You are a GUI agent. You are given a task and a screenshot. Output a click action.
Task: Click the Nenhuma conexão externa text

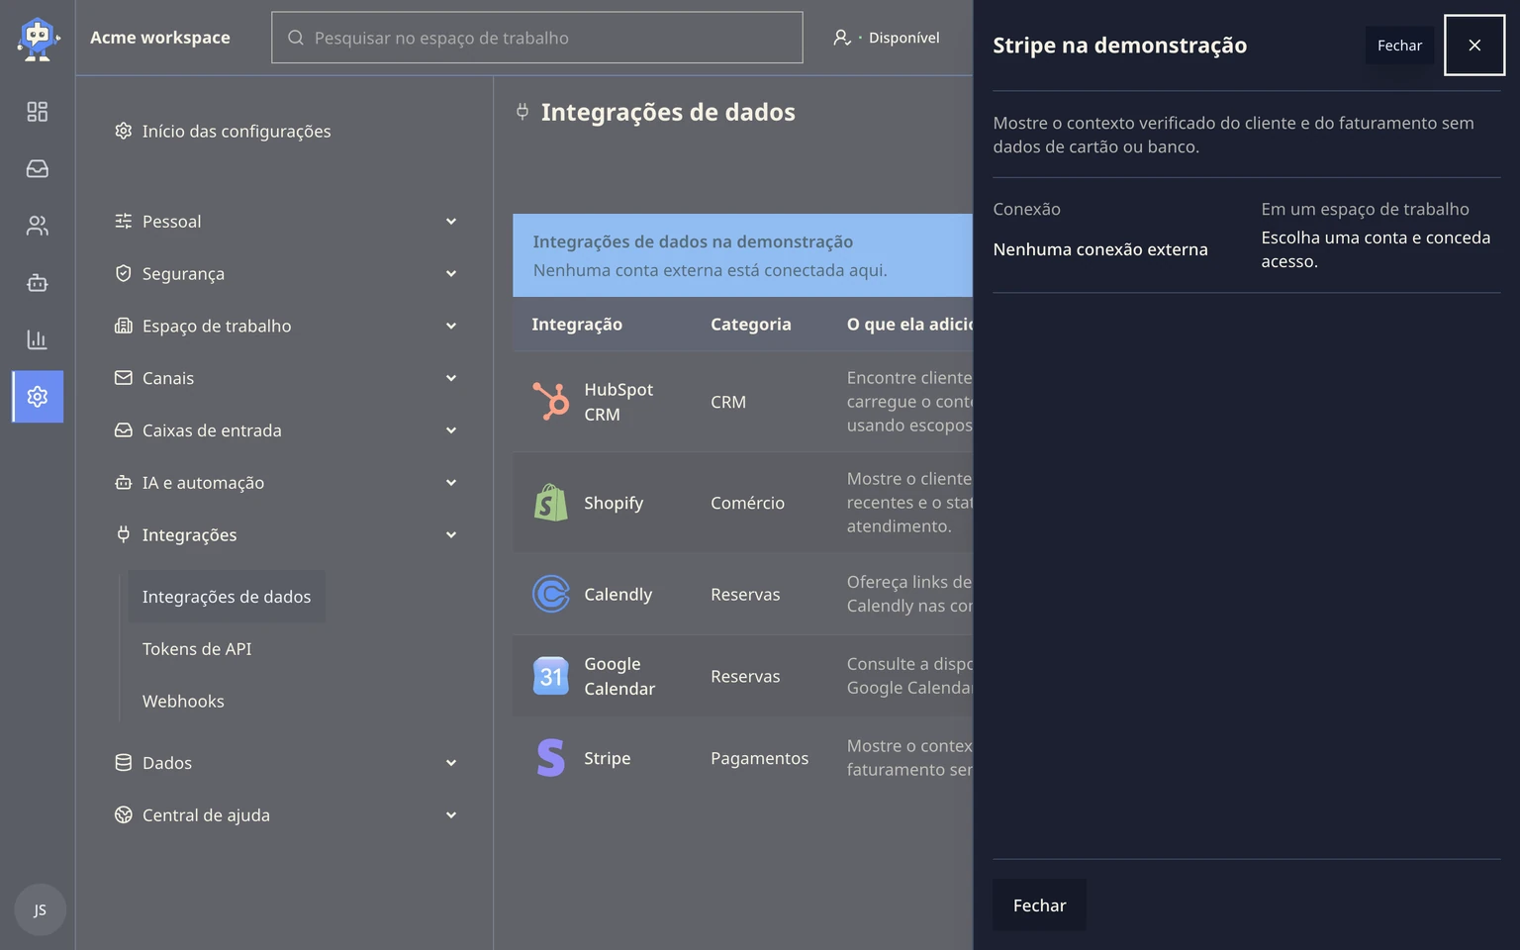[1100, 249]
